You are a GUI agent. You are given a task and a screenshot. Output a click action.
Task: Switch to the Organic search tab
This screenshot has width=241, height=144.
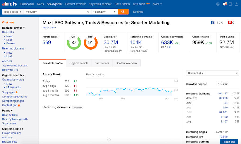tap(78, 63)
